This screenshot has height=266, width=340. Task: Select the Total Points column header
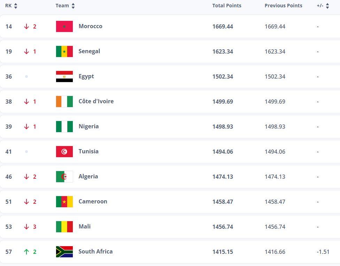(x=226, y=6)
